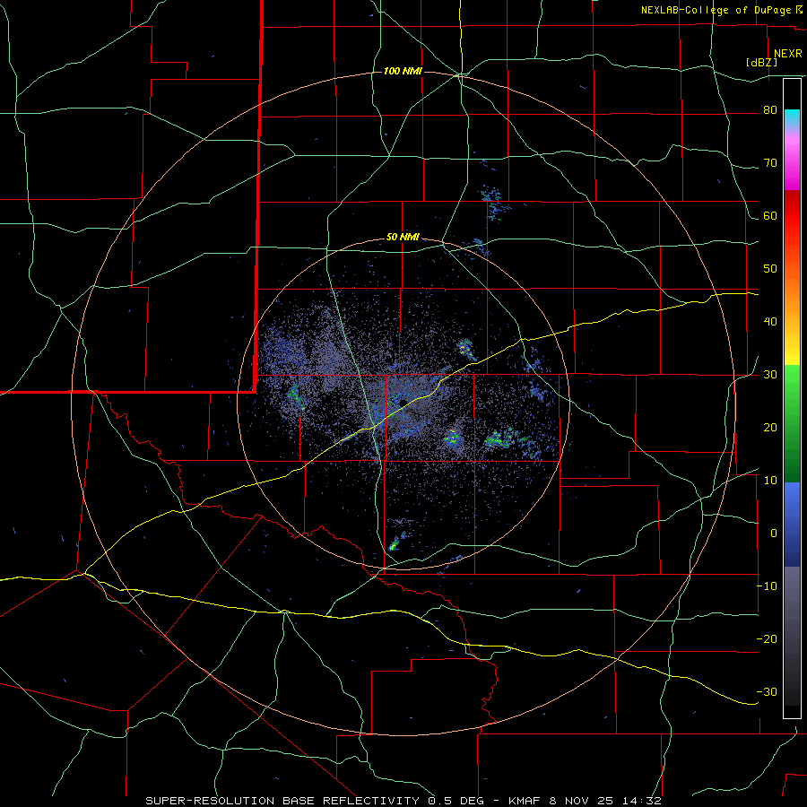Click the reflectivity color scale bar

pyautogui.click(x=792, y=398)
